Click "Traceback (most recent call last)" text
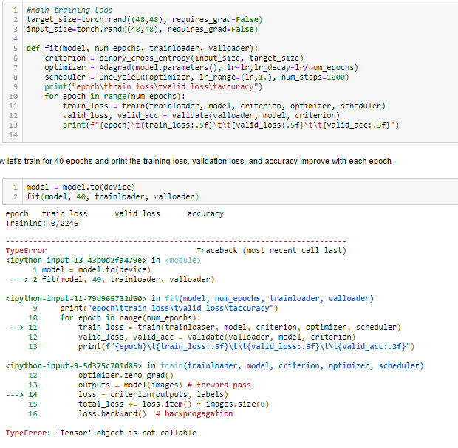Image resolution: width=458 pixels, height=448 pixels. 271,251
